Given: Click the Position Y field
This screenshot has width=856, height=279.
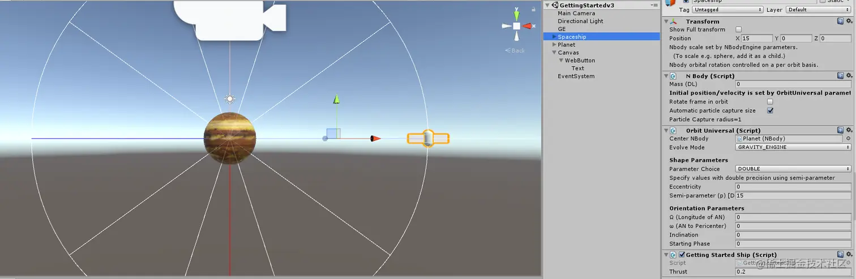Looking at the screenshot, I should click(x=796, y=38).
